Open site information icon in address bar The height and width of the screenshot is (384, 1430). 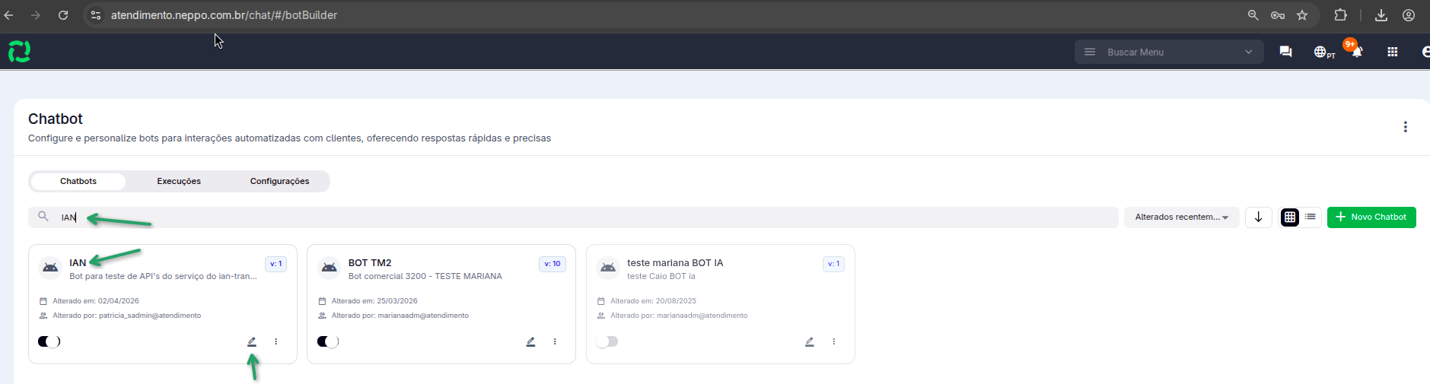pyautogui.click(x=96, y=15)
